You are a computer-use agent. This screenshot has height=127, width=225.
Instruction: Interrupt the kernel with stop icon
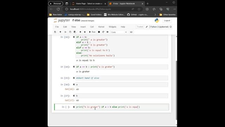(x=99, y=32)
